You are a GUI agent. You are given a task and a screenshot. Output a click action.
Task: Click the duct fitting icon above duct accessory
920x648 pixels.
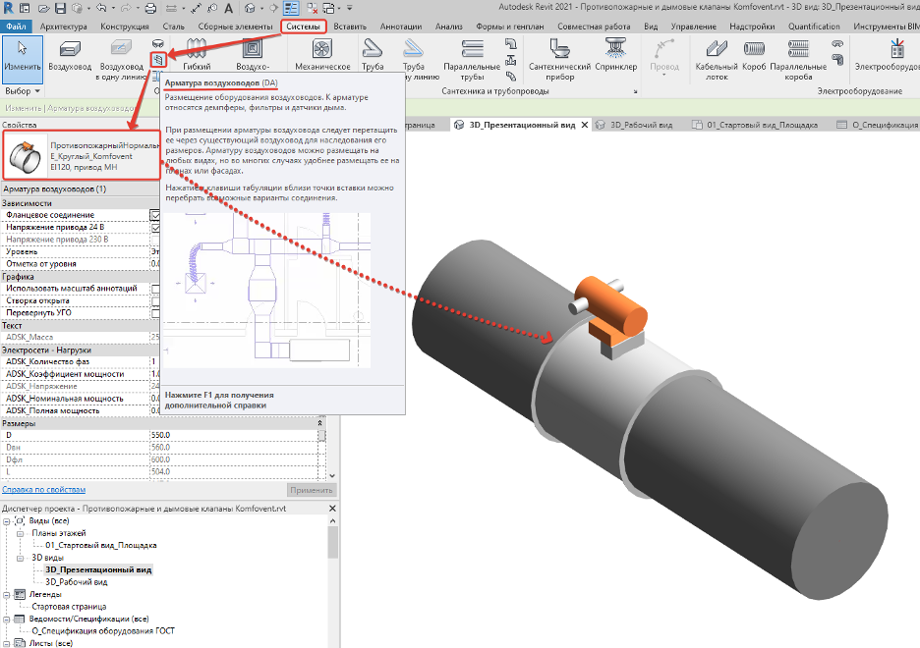tap(158, 44)
